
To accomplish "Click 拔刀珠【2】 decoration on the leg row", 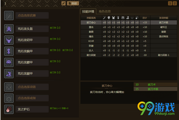I will (x=55, y=72).
